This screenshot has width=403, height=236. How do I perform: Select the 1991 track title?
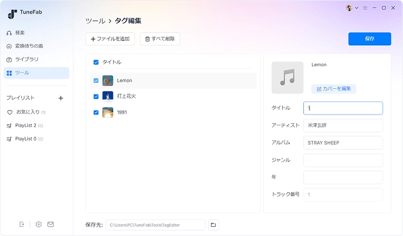[x=122, y=112]
